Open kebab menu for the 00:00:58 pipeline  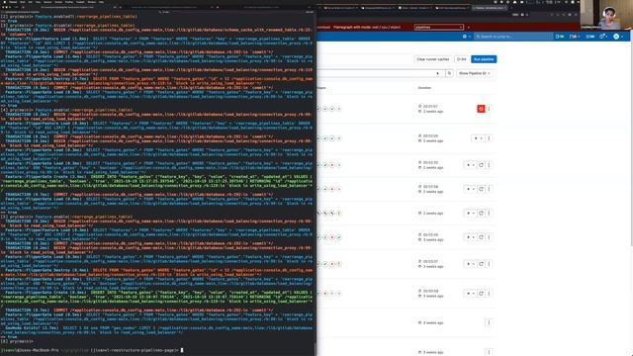pyautogui.click(x=489, y=294)
